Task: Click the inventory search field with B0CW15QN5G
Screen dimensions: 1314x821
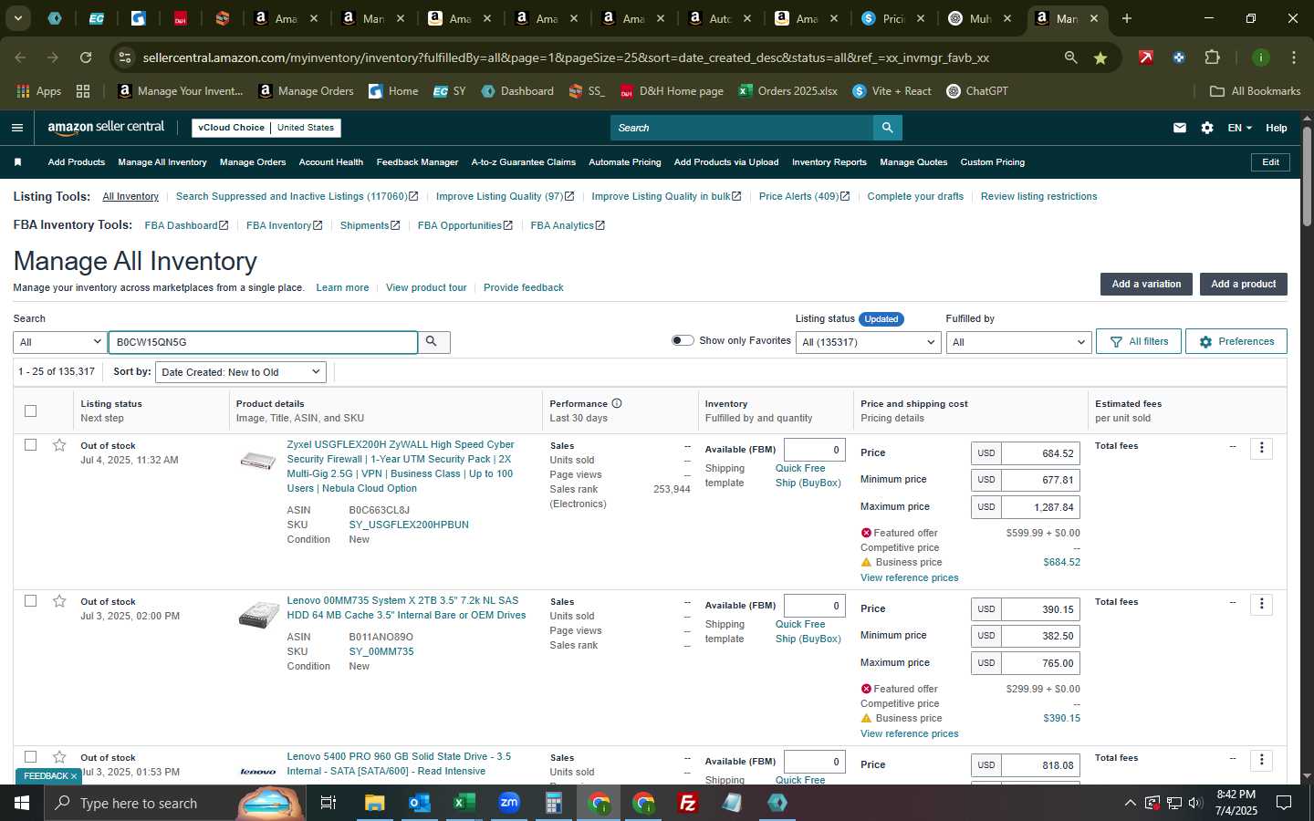Action: click(263, 342)
